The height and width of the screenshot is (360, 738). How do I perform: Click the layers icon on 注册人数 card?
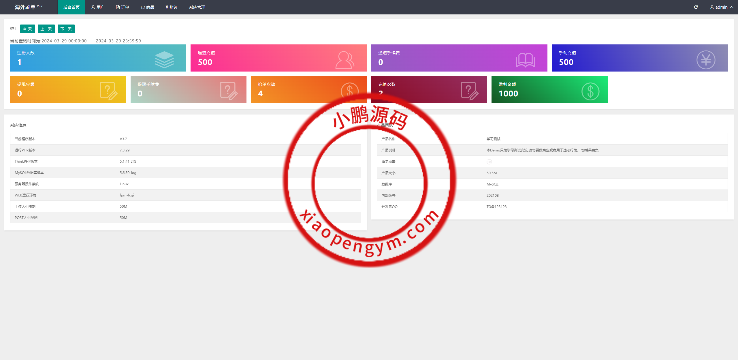pos(164,59)
